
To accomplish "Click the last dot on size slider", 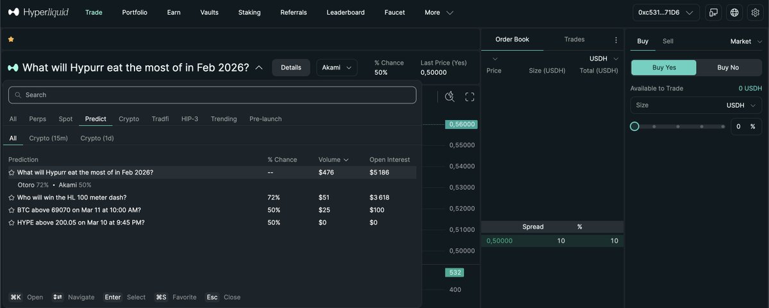I will (x=723, y=127).
